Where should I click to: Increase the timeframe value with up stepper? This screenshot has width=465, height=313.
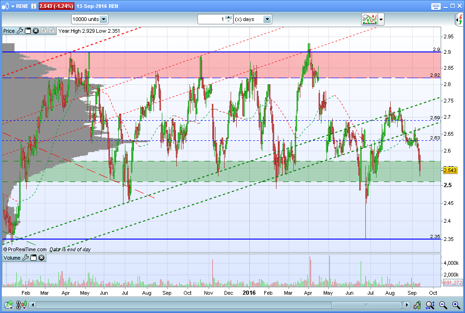pyautogui.click(x=228, y=17)
